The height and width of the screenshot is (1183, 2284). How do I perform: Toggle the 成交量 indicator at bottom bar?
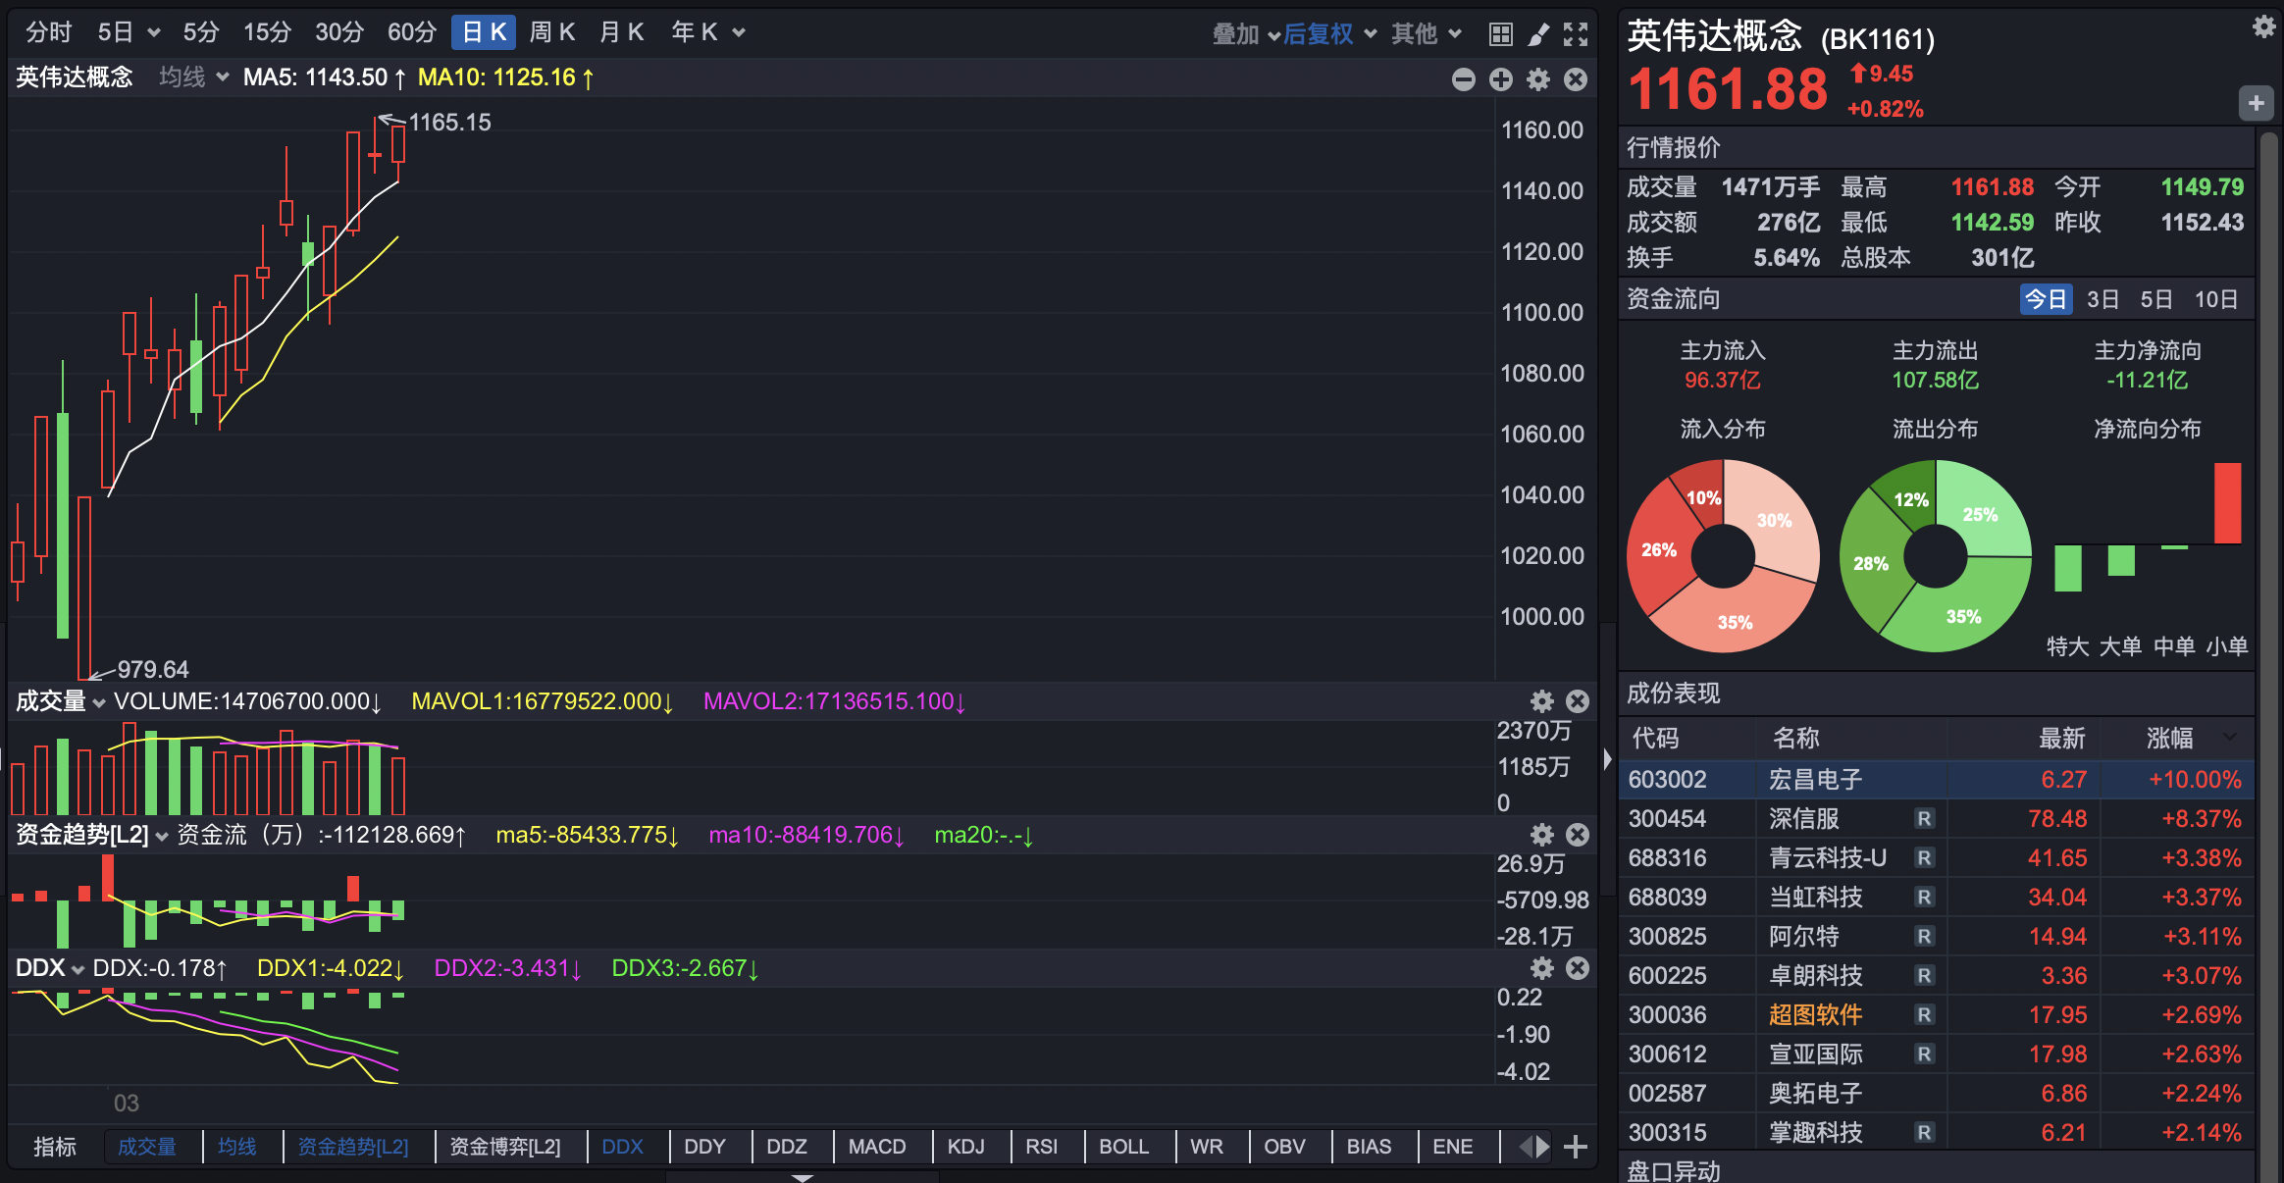(147, 1147)
